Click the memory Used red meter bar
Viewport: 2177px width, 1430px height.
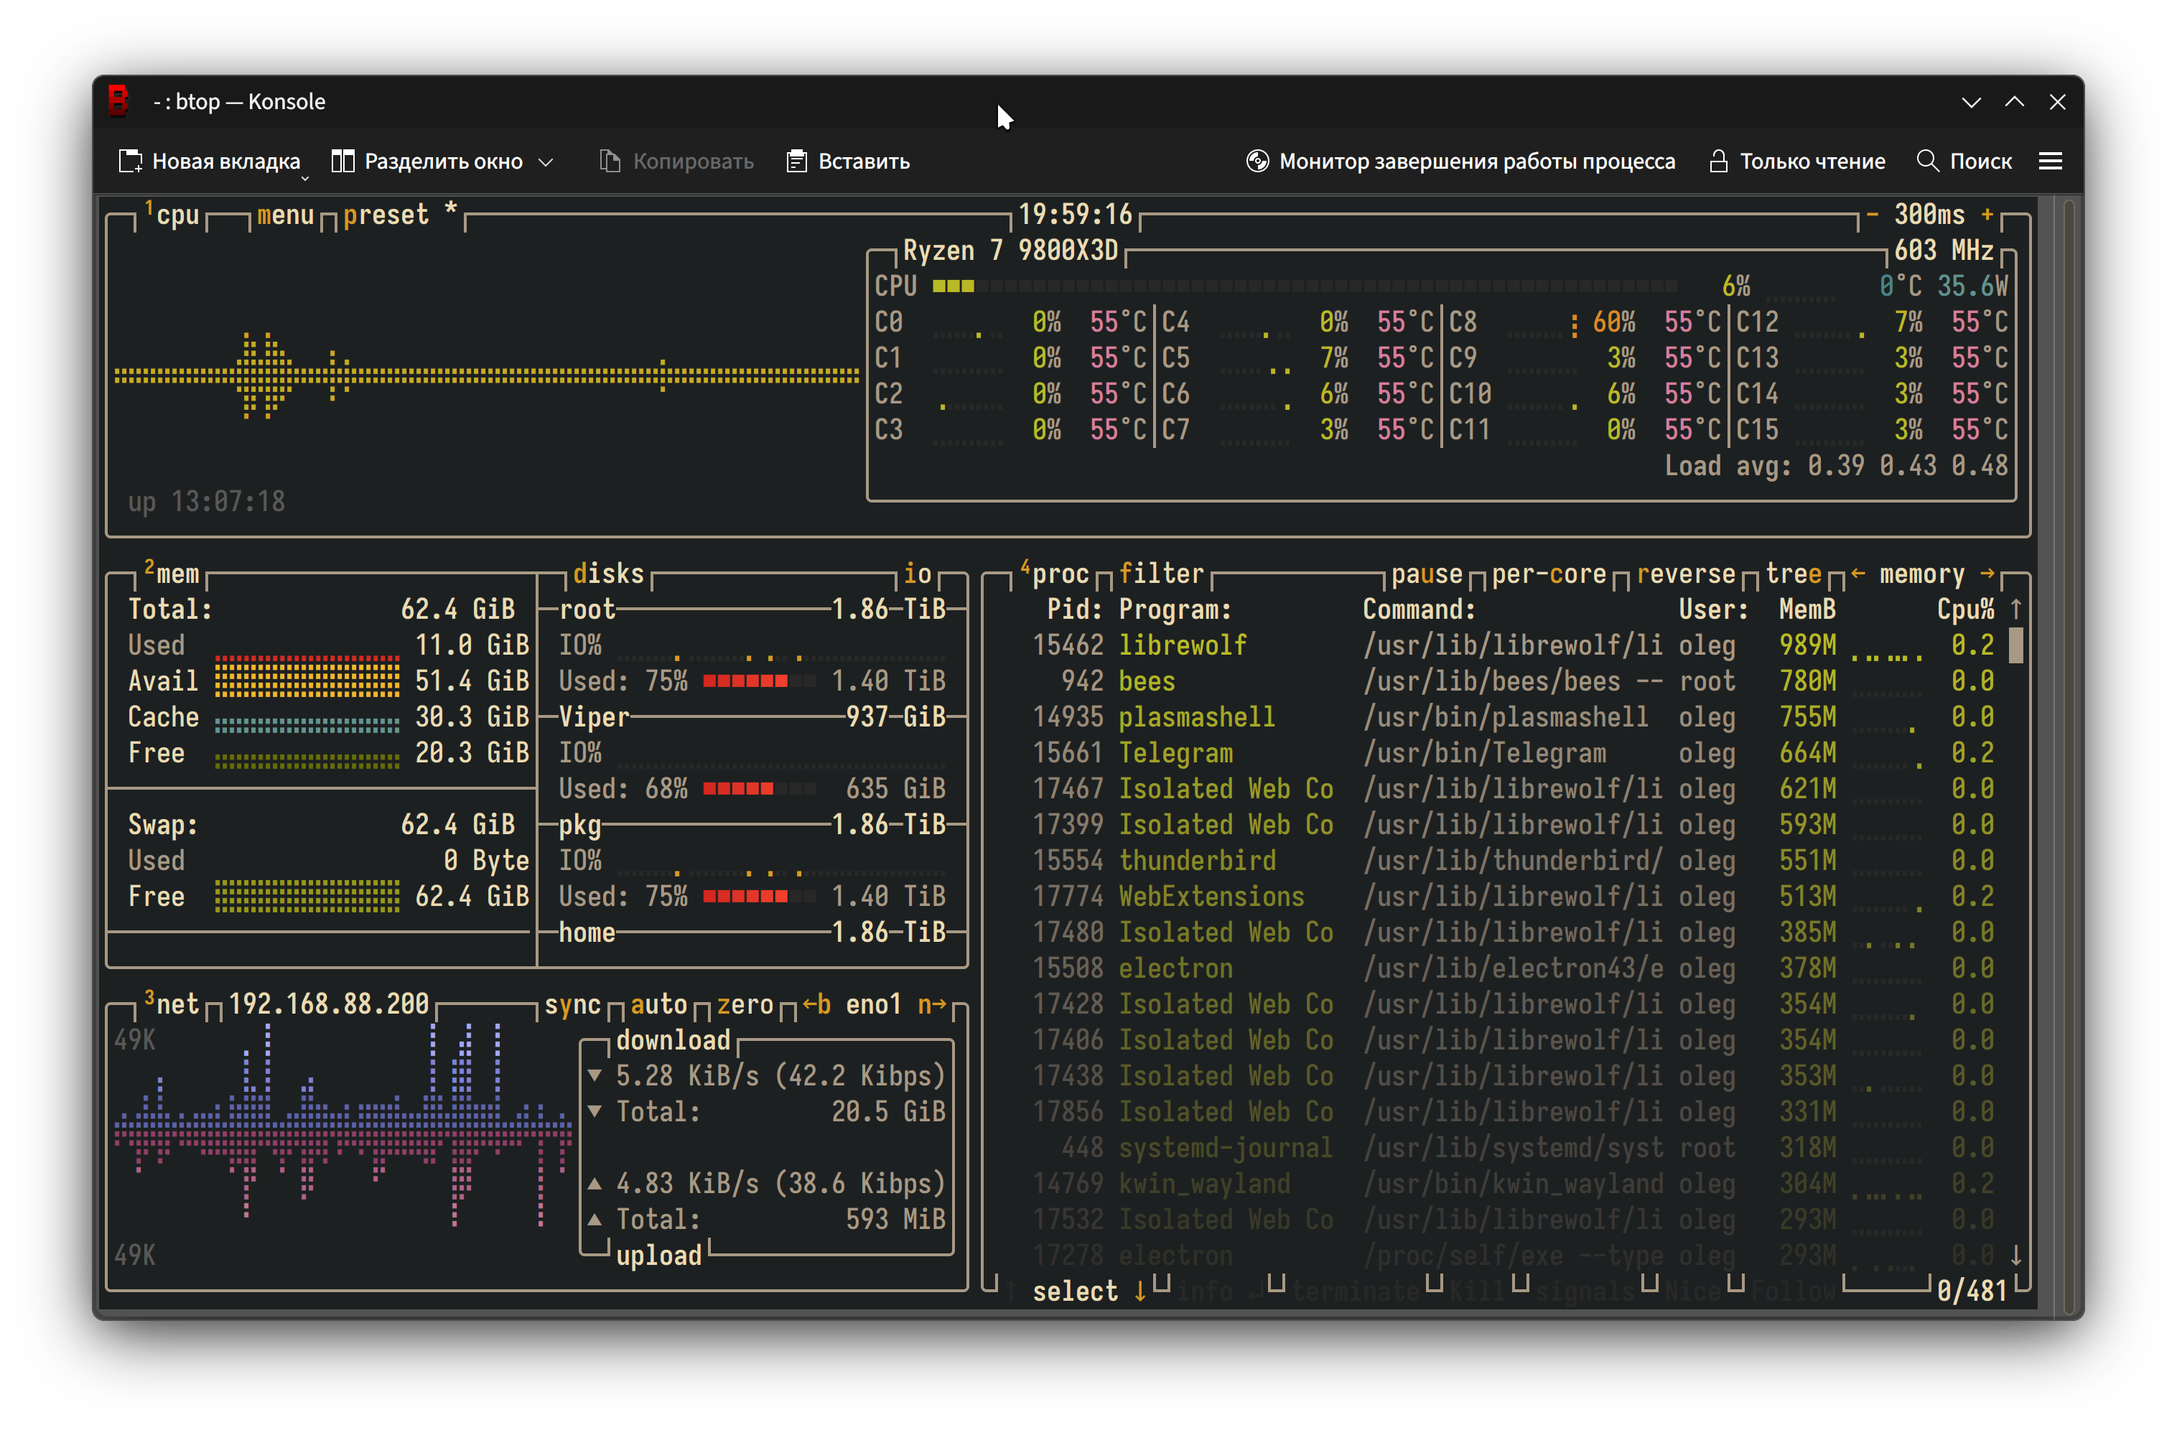click(307, 659)
